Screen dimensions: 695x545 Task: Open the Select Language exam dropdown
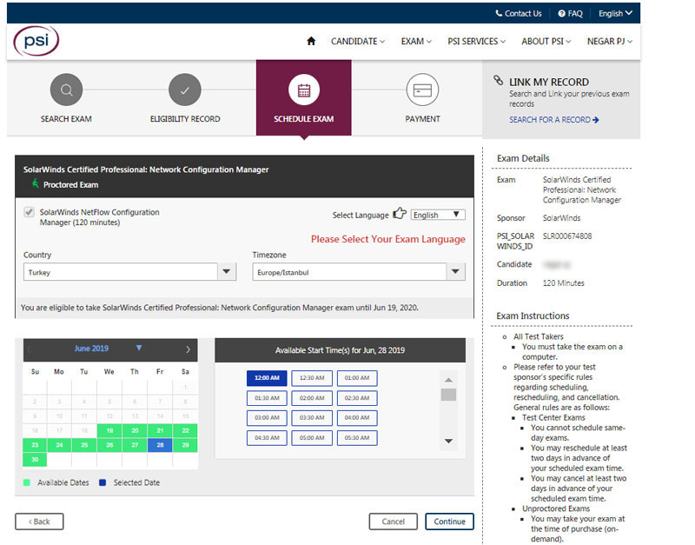point(438,215)
